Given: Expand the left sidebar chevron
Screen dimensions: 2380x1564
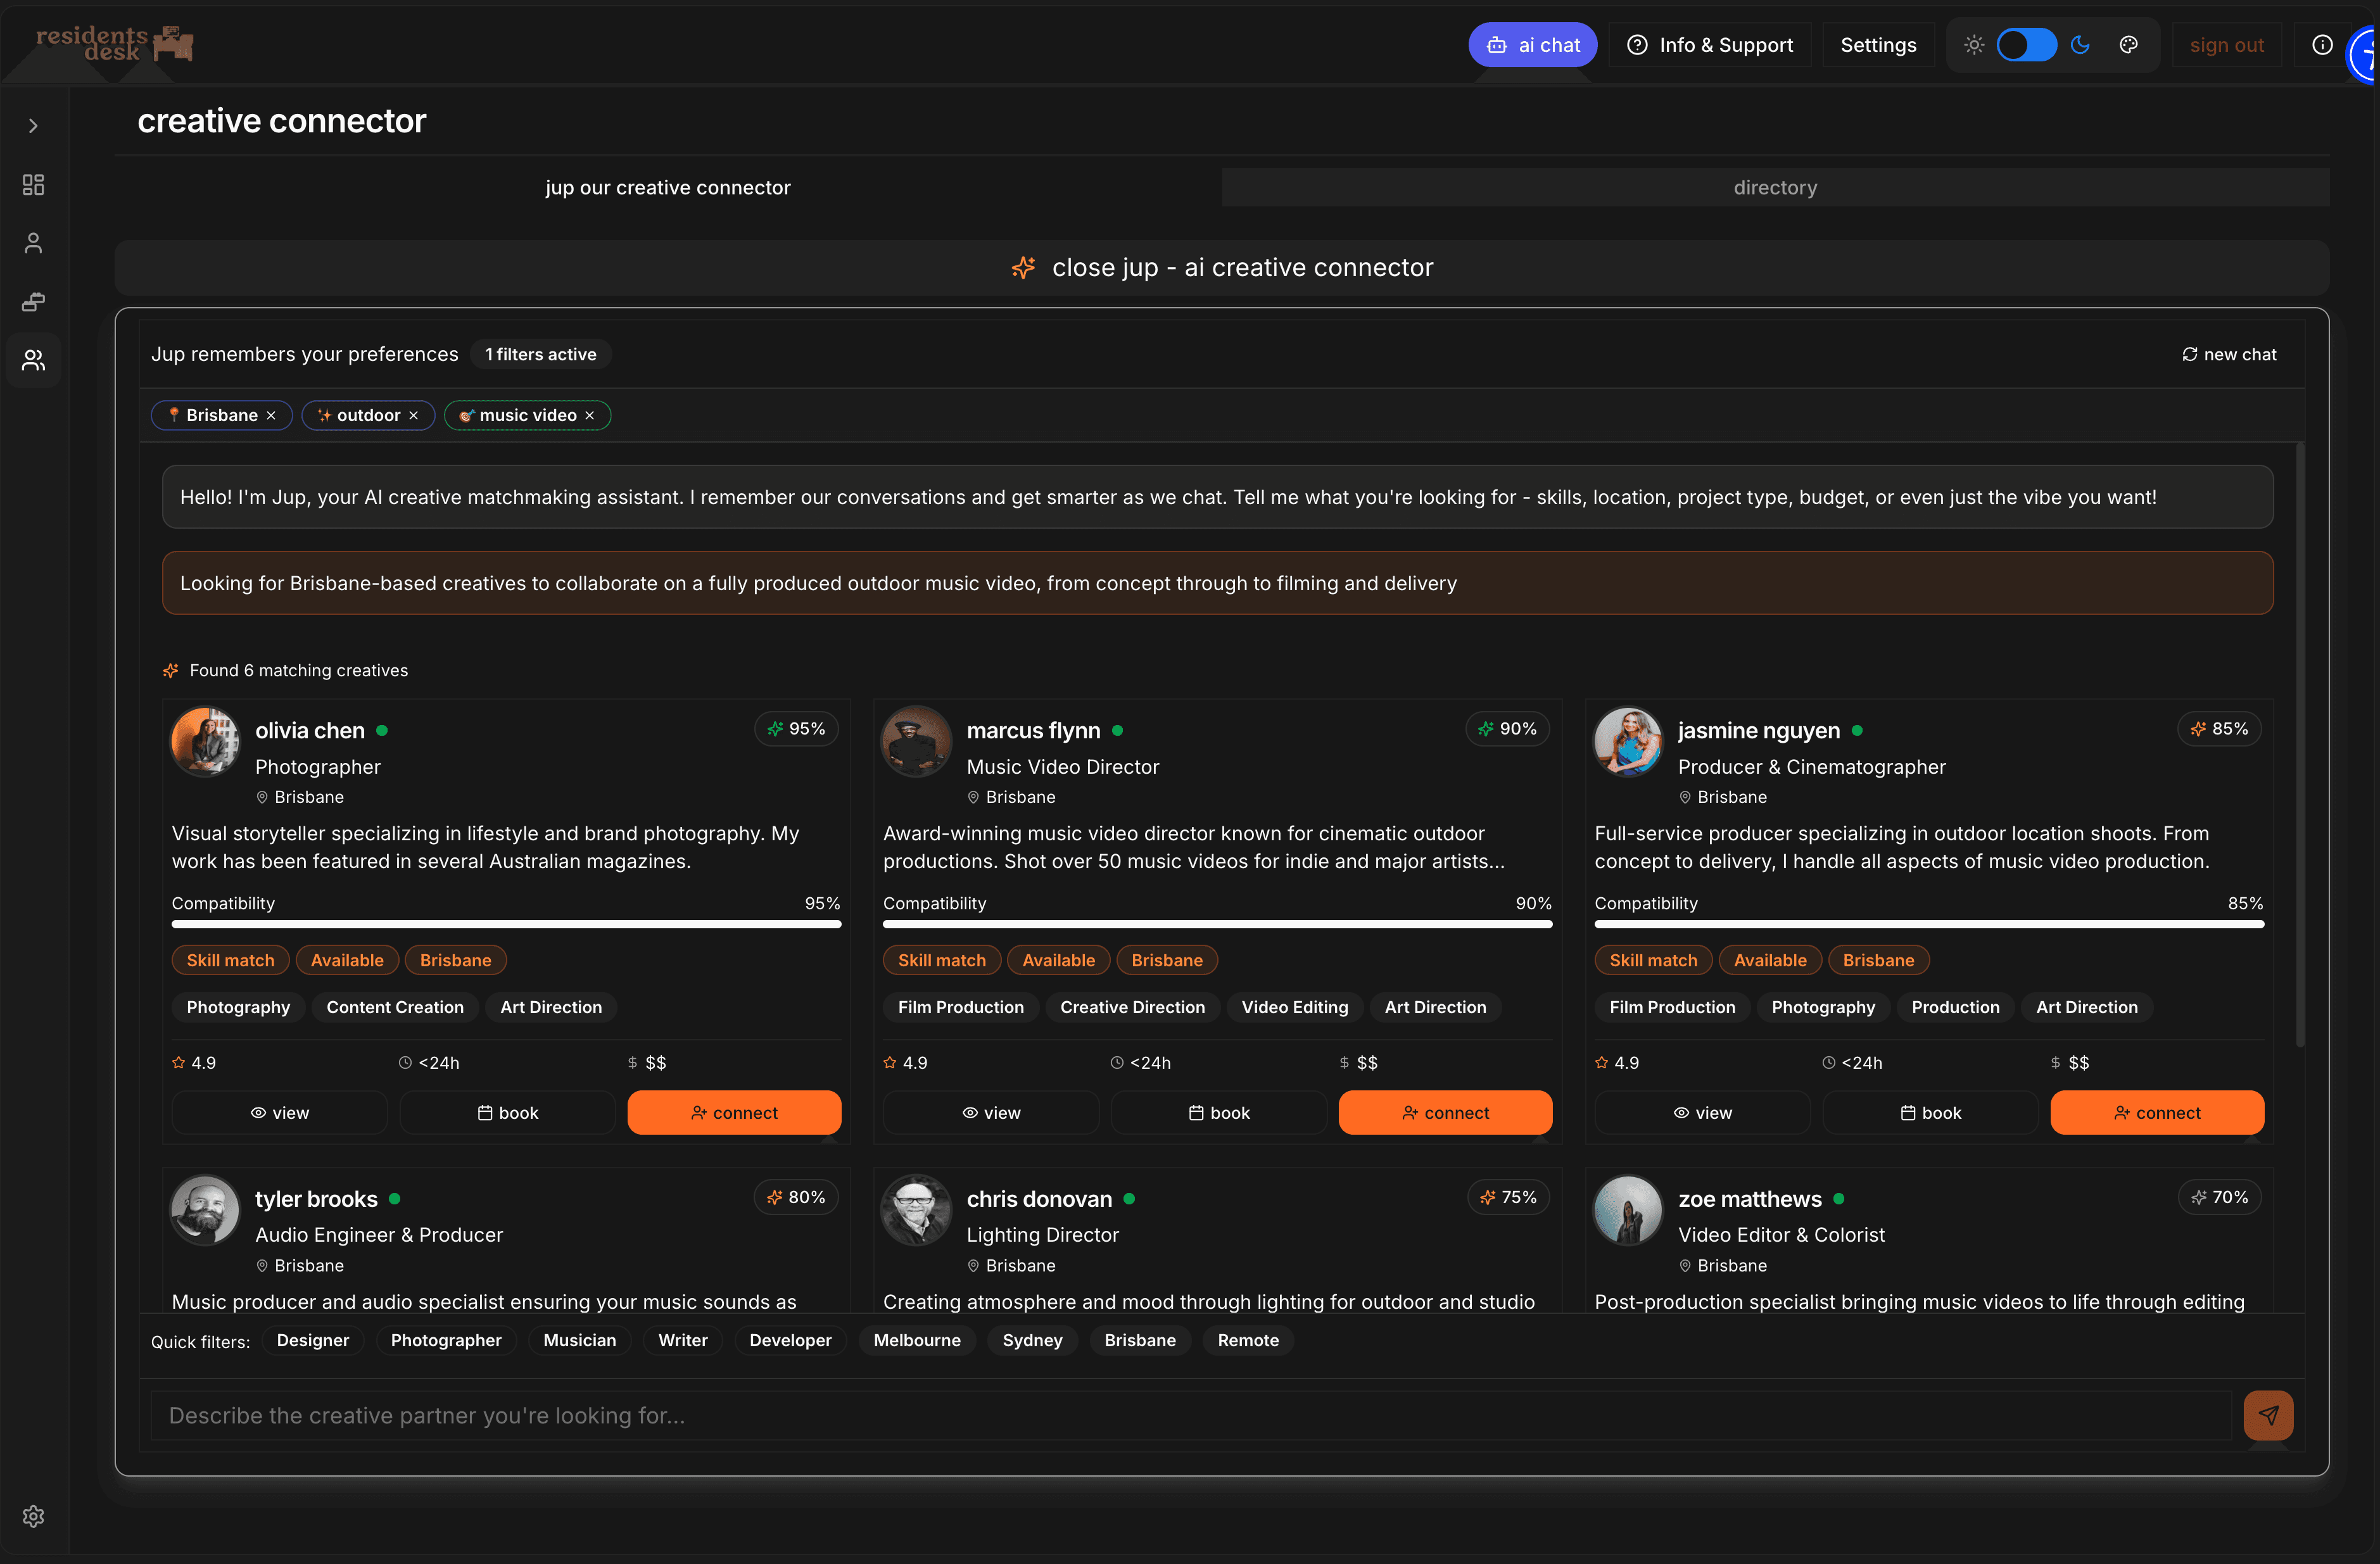Looking at the screenshot, I should click(33, 126).
